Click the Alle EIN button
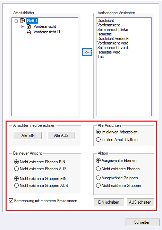Image resolution: width=162 pixels, height=230 pixels. pos(28,135)
